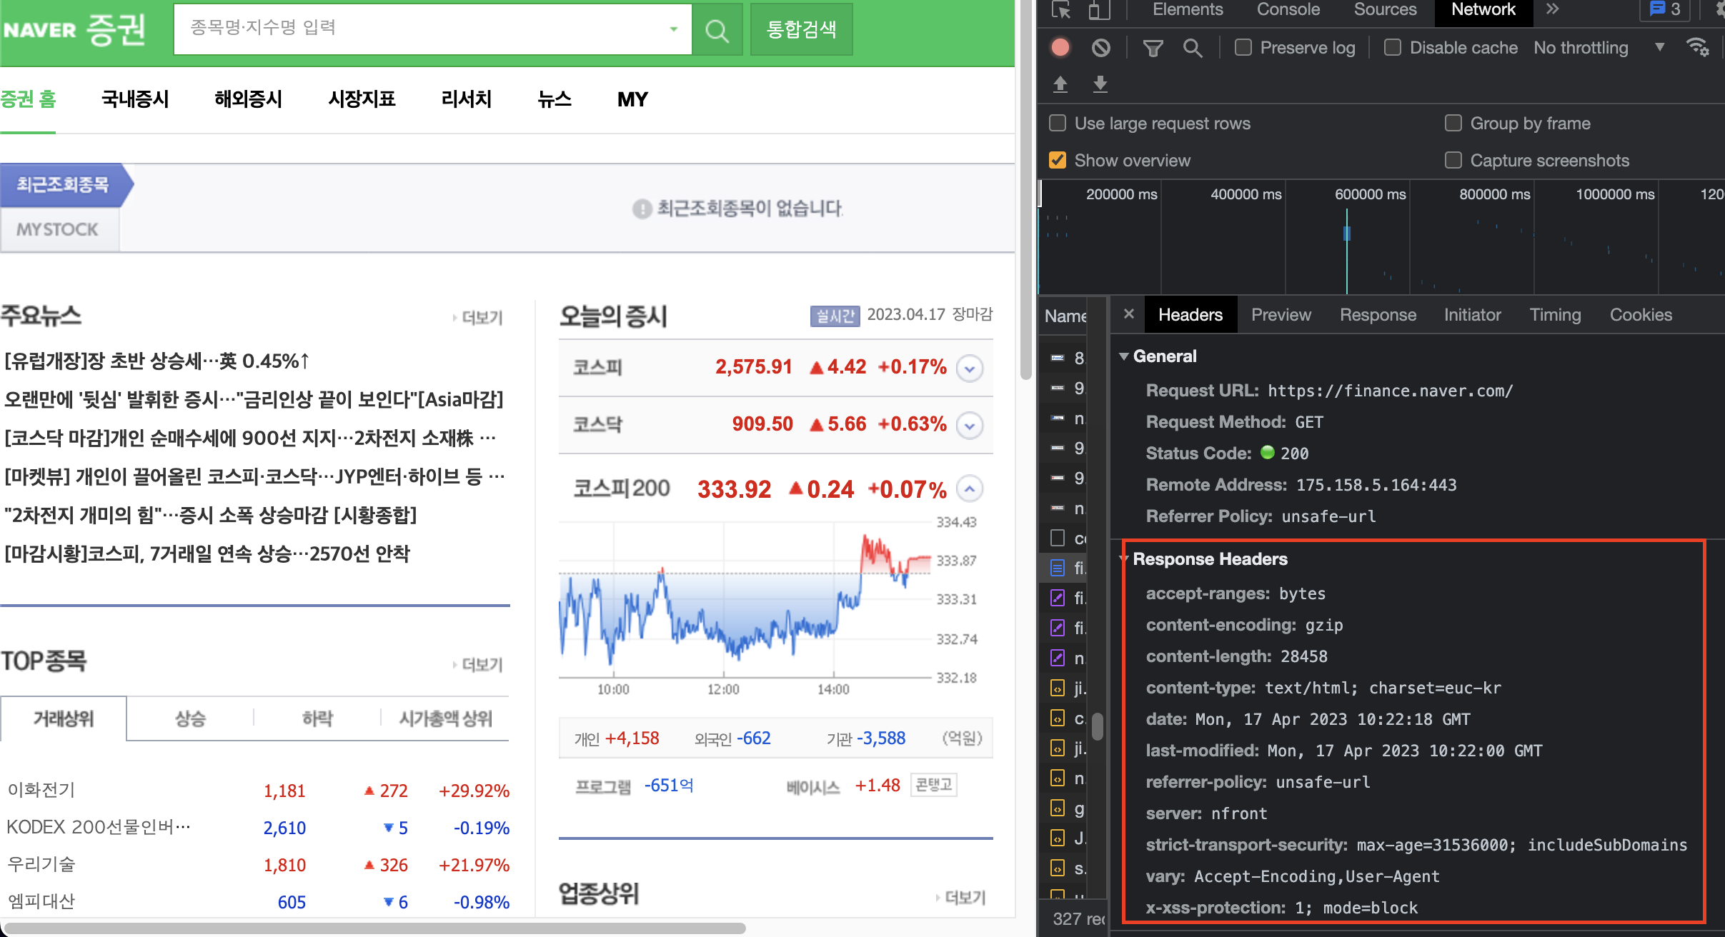
Task: Click the green search magnifier button
Action: pos(717,29)
